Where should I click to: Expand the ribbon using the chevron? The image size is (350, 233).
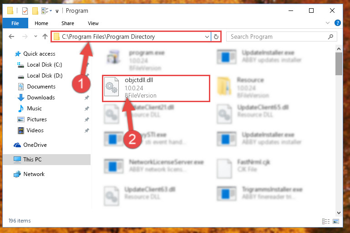pos(327,23)
